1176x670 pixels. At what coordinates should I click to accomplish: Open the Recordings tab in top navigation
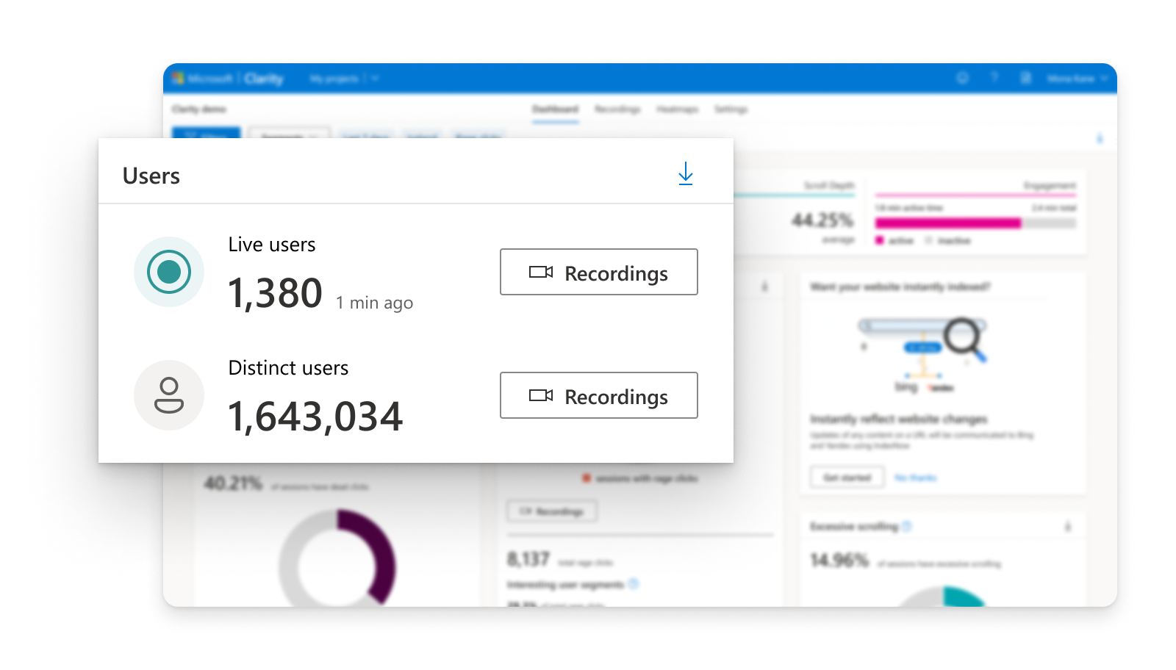tap(617, 109)
